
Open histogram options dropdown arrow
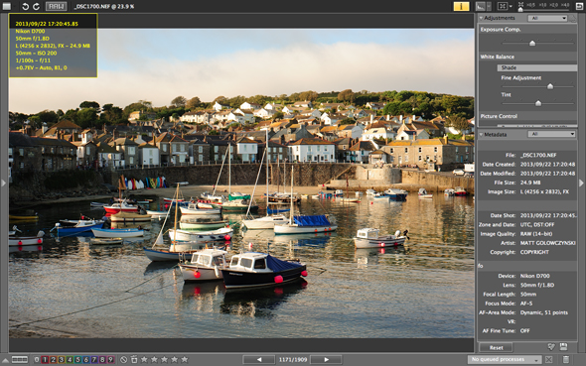coord(489,6)
